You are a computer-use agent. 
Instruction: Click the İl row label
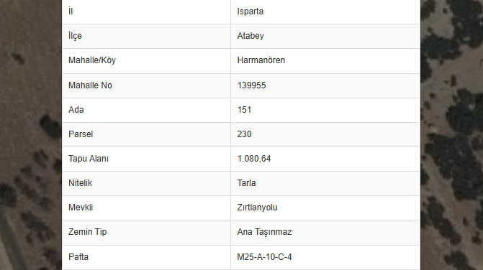(71, 11)
